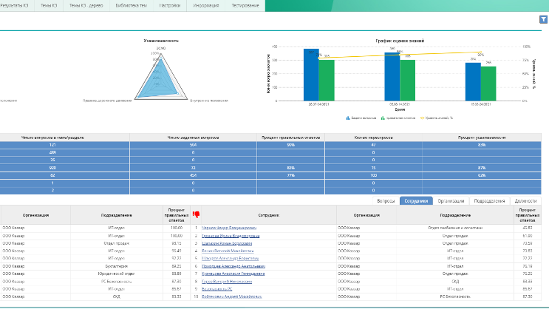Viewport: 549px width, 309px height.
Task: Open the Библиотека тем menu tab
Action: 131,5
